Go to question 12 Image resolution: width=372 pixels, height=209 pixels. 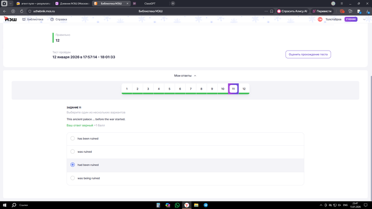click(244, 89)
